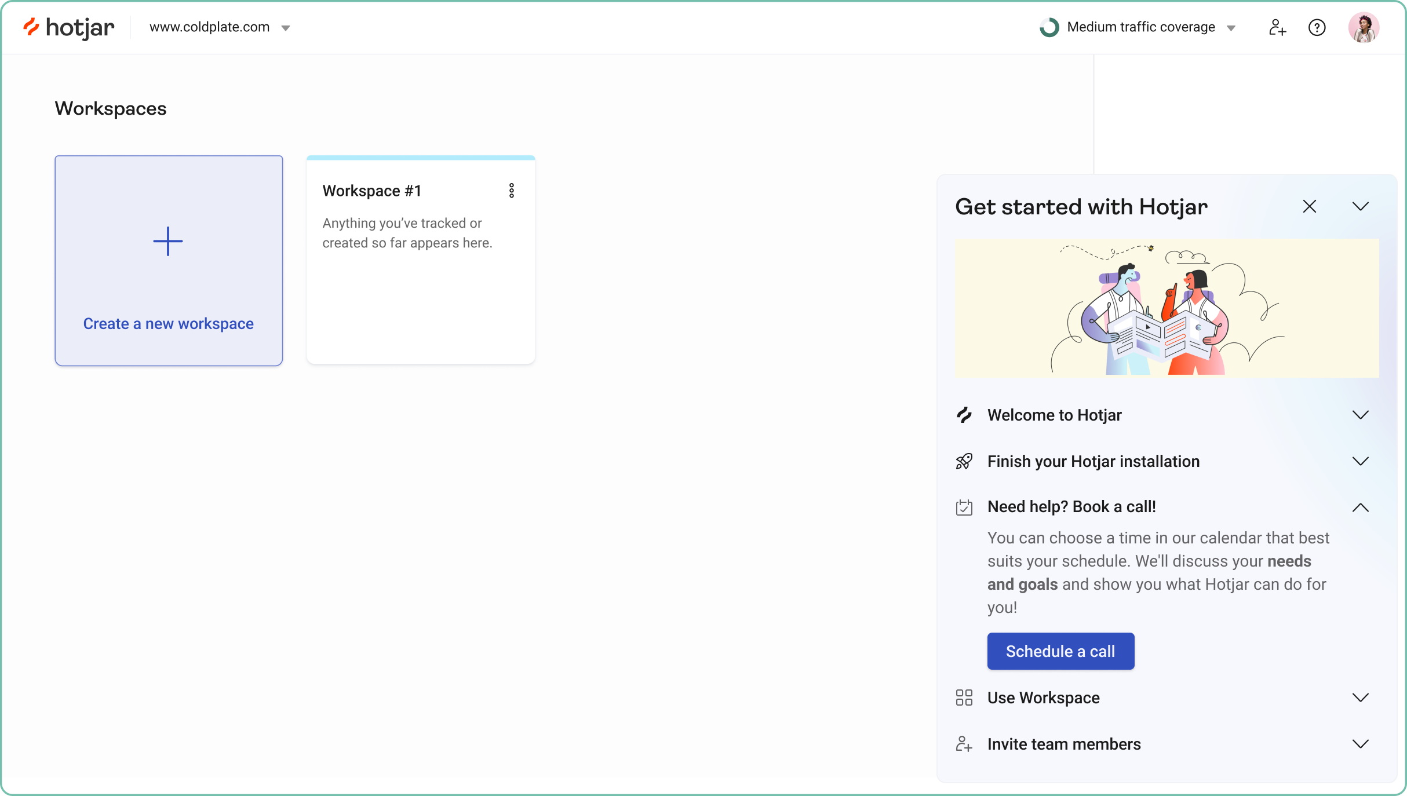
Task: Click the Create a new workspace link
Action: click(x=168, y=323)
